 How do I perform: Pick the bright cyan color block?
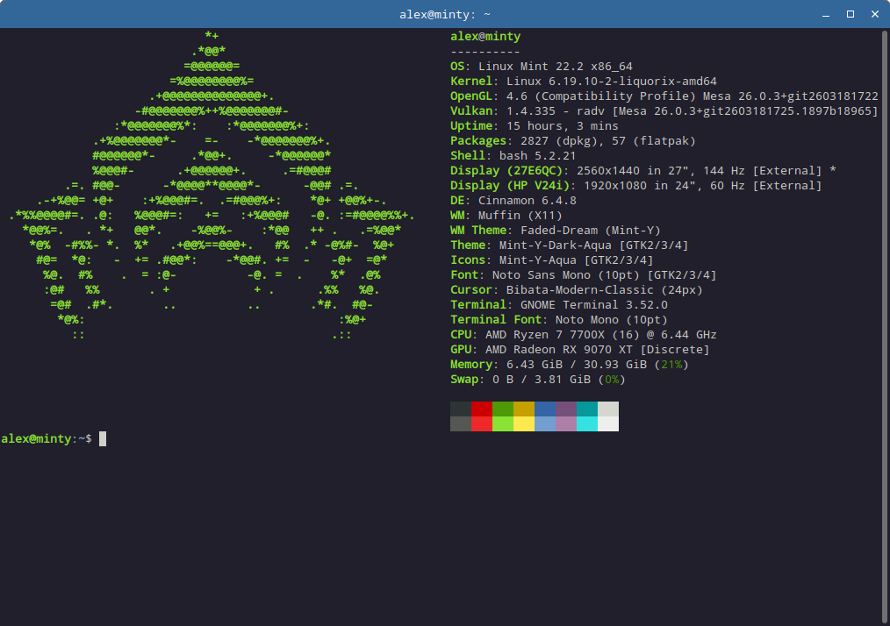(x=586, y=423)
